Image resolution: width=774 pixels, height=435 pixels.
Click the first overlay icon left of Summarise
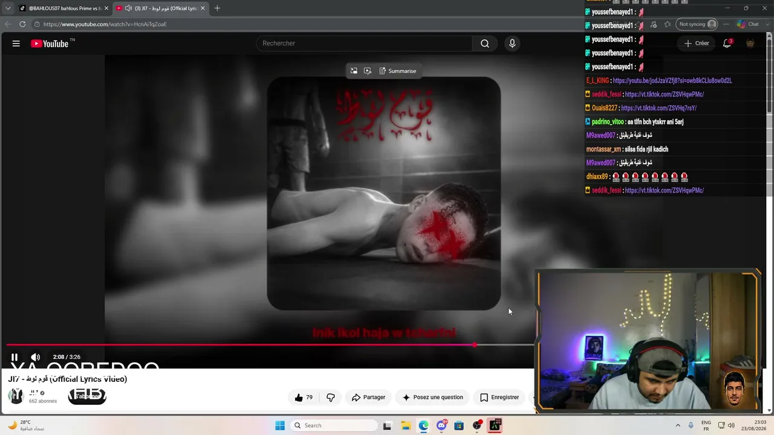[x=354, y=71]
